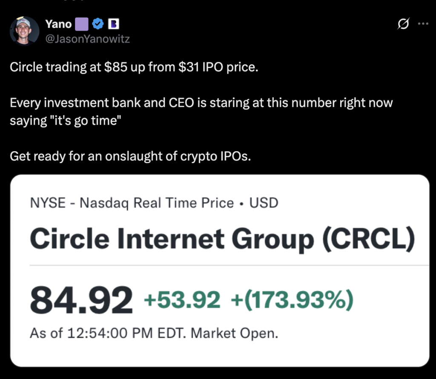Click the "Market Open." status text
Image resolution: width=436 pixels, height=379 pixels.
tap(235, 333)
